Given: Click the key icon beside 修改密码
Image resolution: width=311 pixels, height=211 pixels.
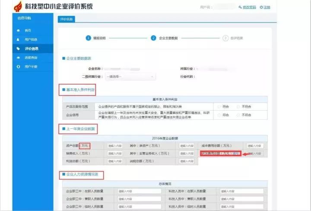Looking at the screenshot, I should 240,8.
